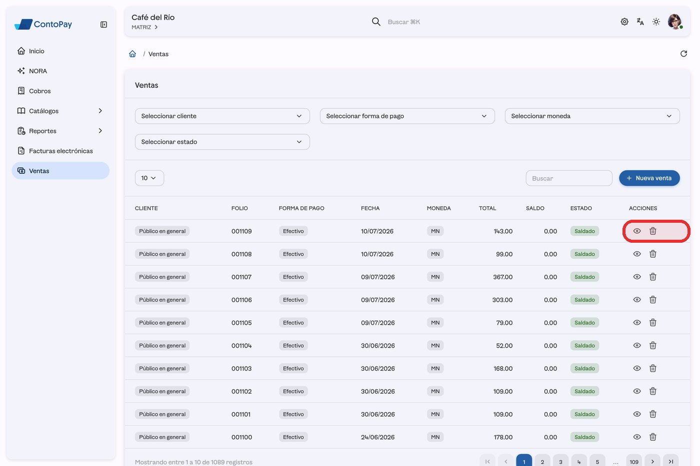Expand Catálogos submenu in sidebar
Viewport: 700px width, 466px height.
coord(60,111)
